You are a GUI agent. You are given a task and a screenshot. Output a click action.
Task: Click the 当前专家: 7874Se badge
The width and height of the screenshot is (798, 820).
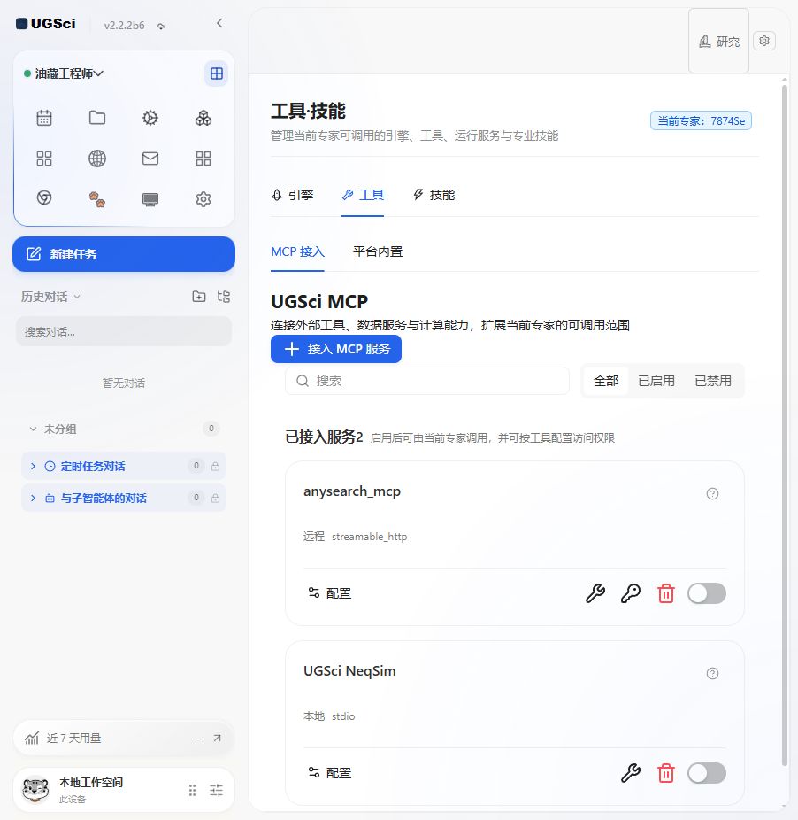click(701, 120)
